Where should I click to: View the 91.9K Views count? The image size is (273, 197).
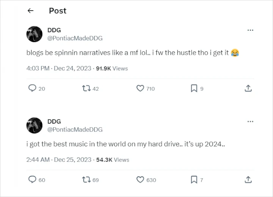[x=111, y=68]
